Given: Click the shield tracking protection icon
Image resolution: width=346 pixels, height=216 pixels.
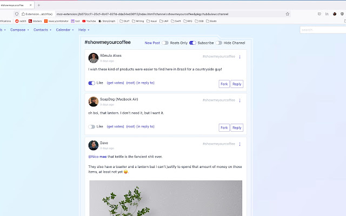Looking at the screenshot, I should (x=17, y=14).
